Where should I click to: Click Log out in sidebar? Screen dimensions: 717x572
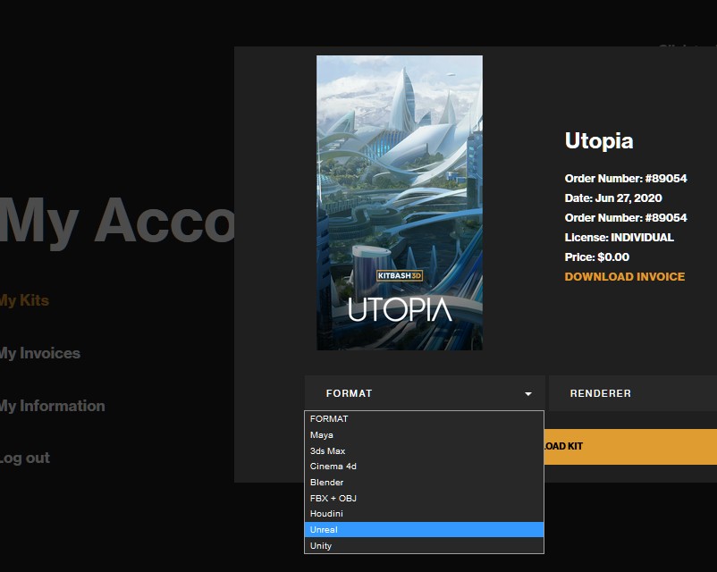click(25, 458)
